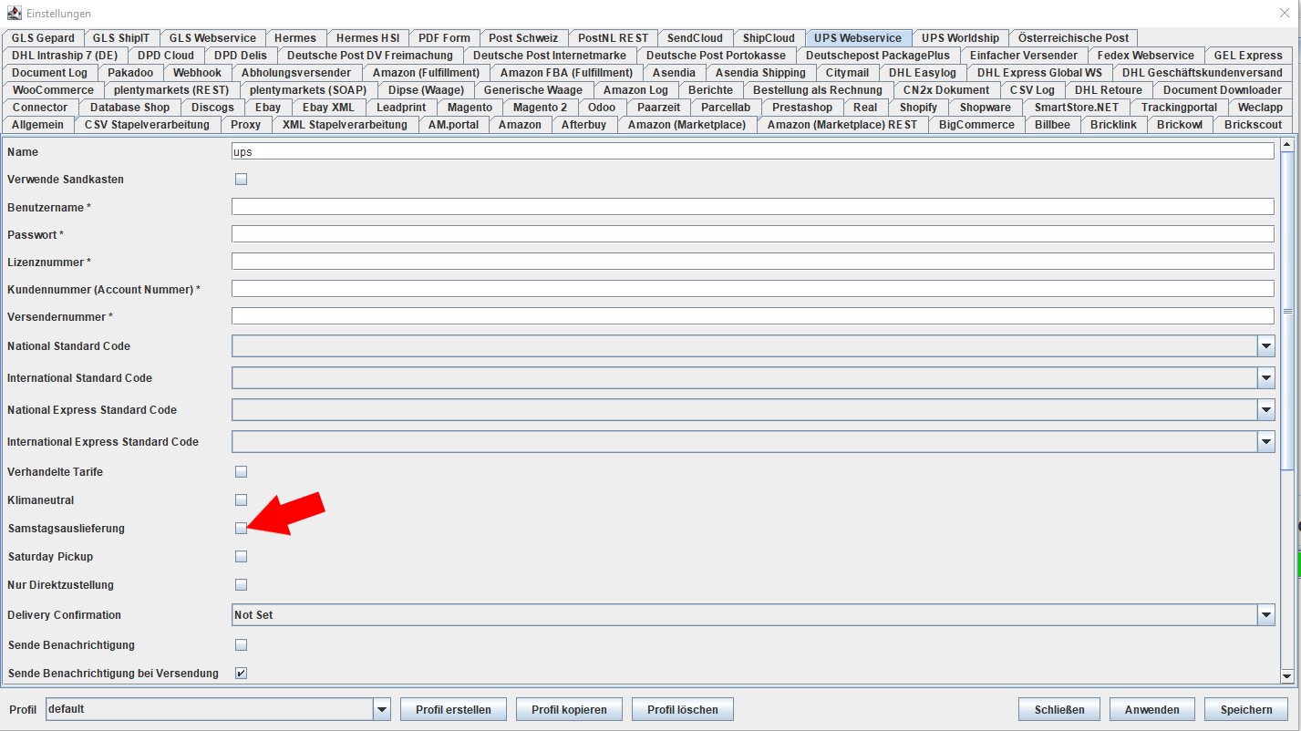Switch to the CSV Stapelverarbeitung tab
Viewport: 1301px width, 731px height.
click(147, 125)
